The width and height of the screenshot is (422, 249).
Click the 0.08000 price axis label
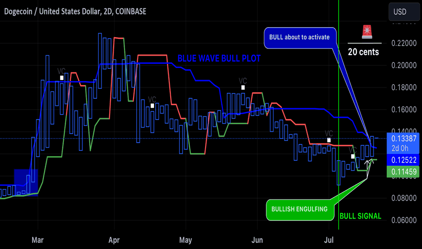404,198
